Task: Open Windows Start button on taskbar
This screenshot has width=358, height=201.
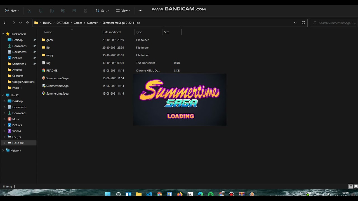Action: pyautogui.click(x=108, y=194)
